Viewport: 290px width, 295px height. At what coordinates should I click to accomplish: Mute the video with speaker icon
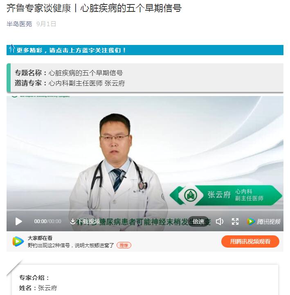click(220, 221)
